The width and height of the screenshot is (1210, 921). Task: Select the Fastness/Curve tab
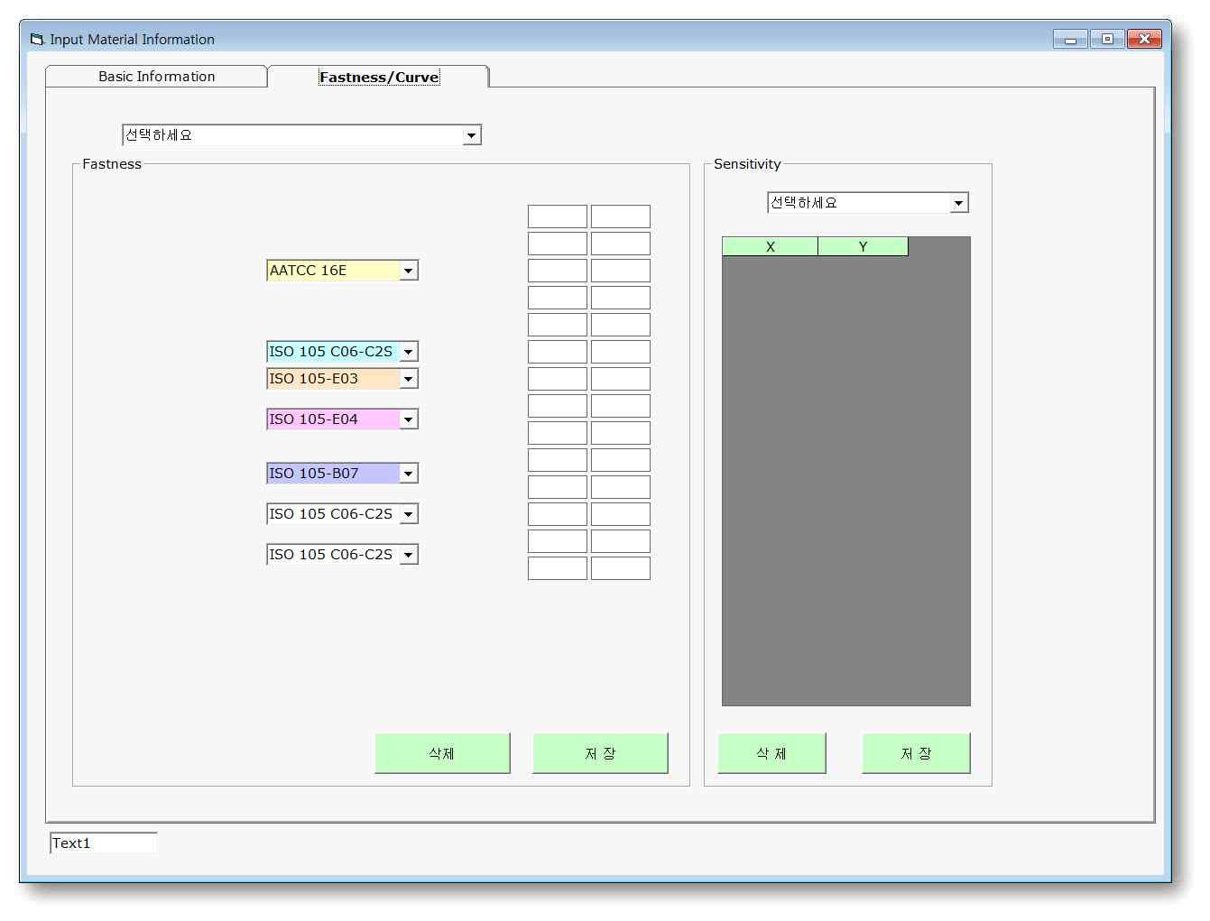(x=379, y=77)
